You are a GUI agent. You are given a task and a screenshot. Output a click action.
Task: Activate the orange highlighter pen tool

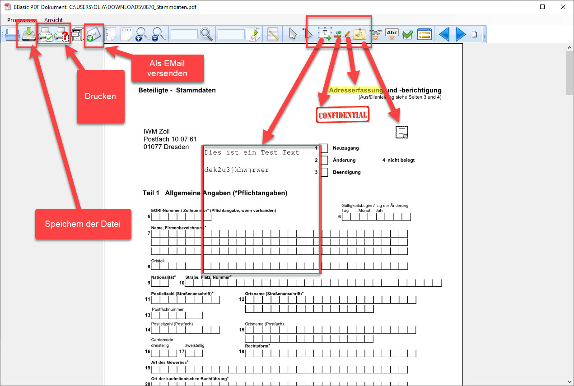pyautogui.click(x=347, y=34)
